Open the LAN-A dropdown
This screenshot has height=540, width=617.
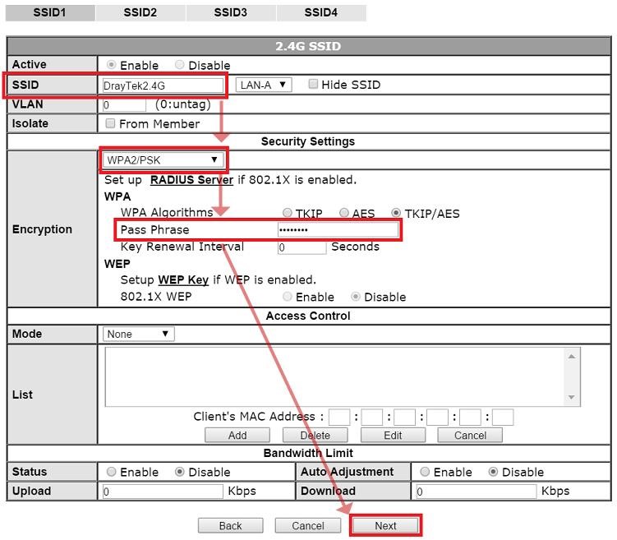click(x=263, y=85)
